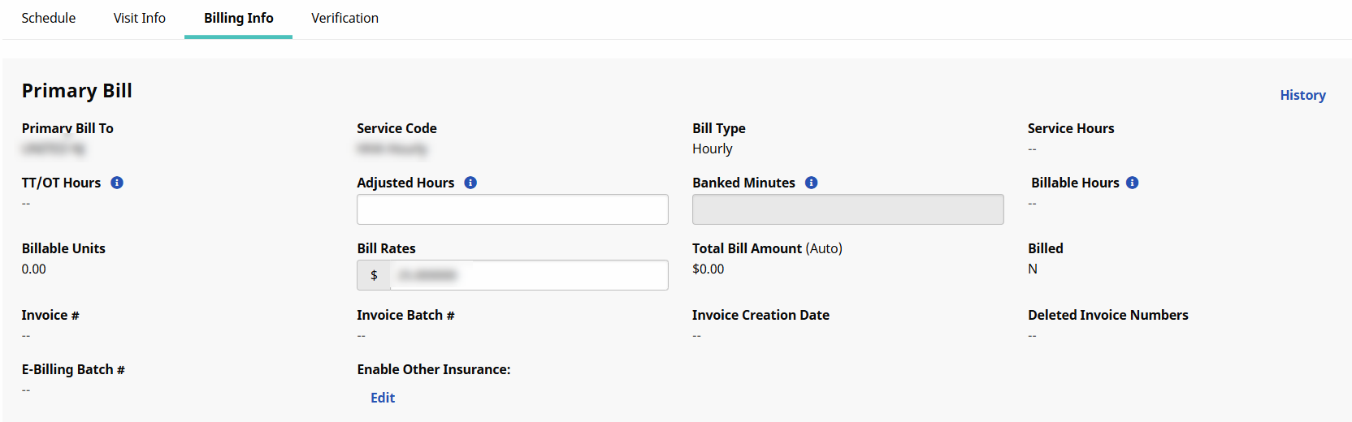This screenshot has height=422, width=1352.
Task: Click the greyed-out Banked Minutes field
Action: tap(847, 209)
